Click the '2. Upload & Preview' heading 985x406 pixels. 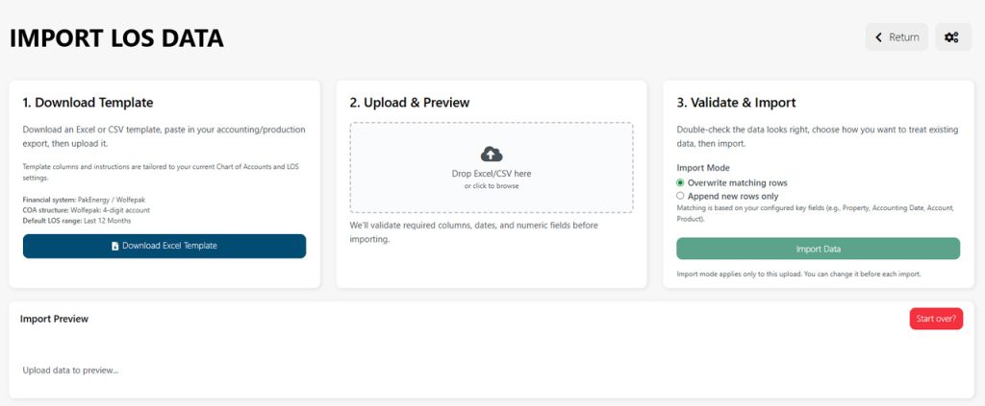click(410, 102)
